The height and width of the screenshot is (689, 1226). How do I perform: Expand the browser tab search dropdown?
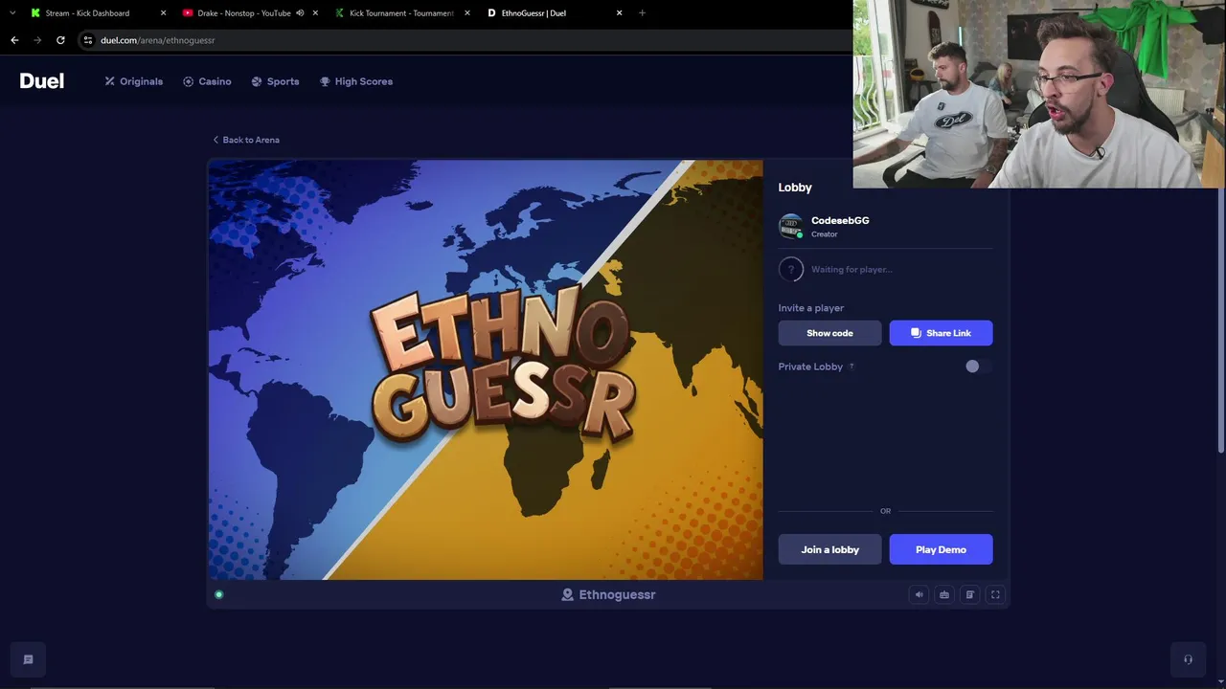(x=12, y=13)
